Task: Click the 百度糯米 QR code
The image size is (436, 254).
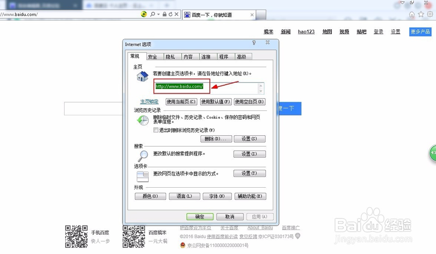Action: (x=134, y=237)
